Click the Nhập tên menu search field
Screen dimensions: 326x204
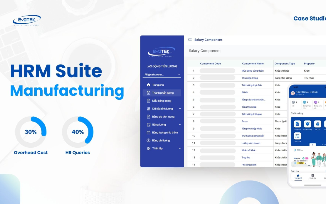coord(162,74)
